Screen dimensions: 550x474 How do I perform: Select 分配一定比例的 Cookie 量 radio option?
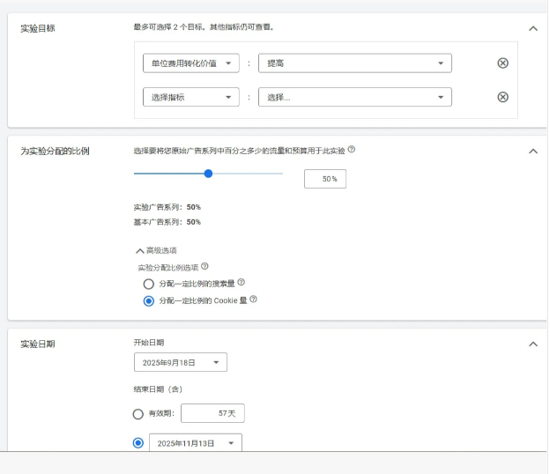[148, 300]
